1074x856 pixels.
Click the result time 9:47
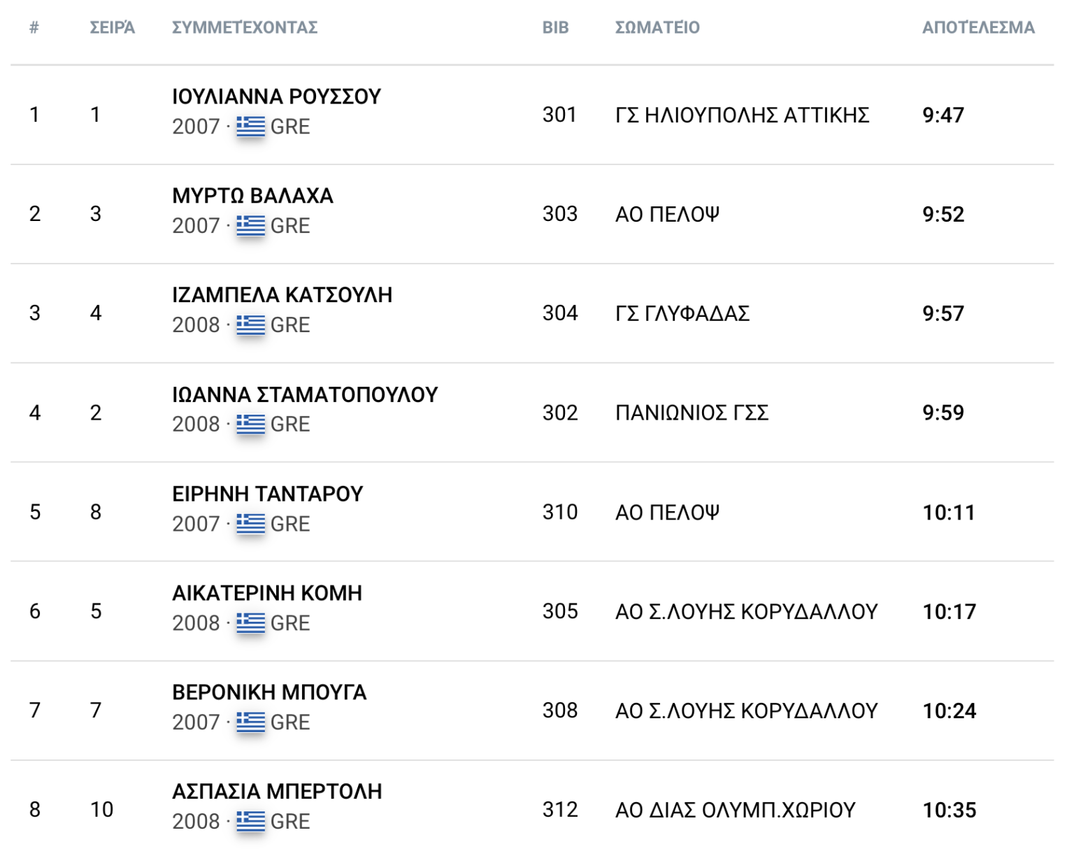click(943, 115)
